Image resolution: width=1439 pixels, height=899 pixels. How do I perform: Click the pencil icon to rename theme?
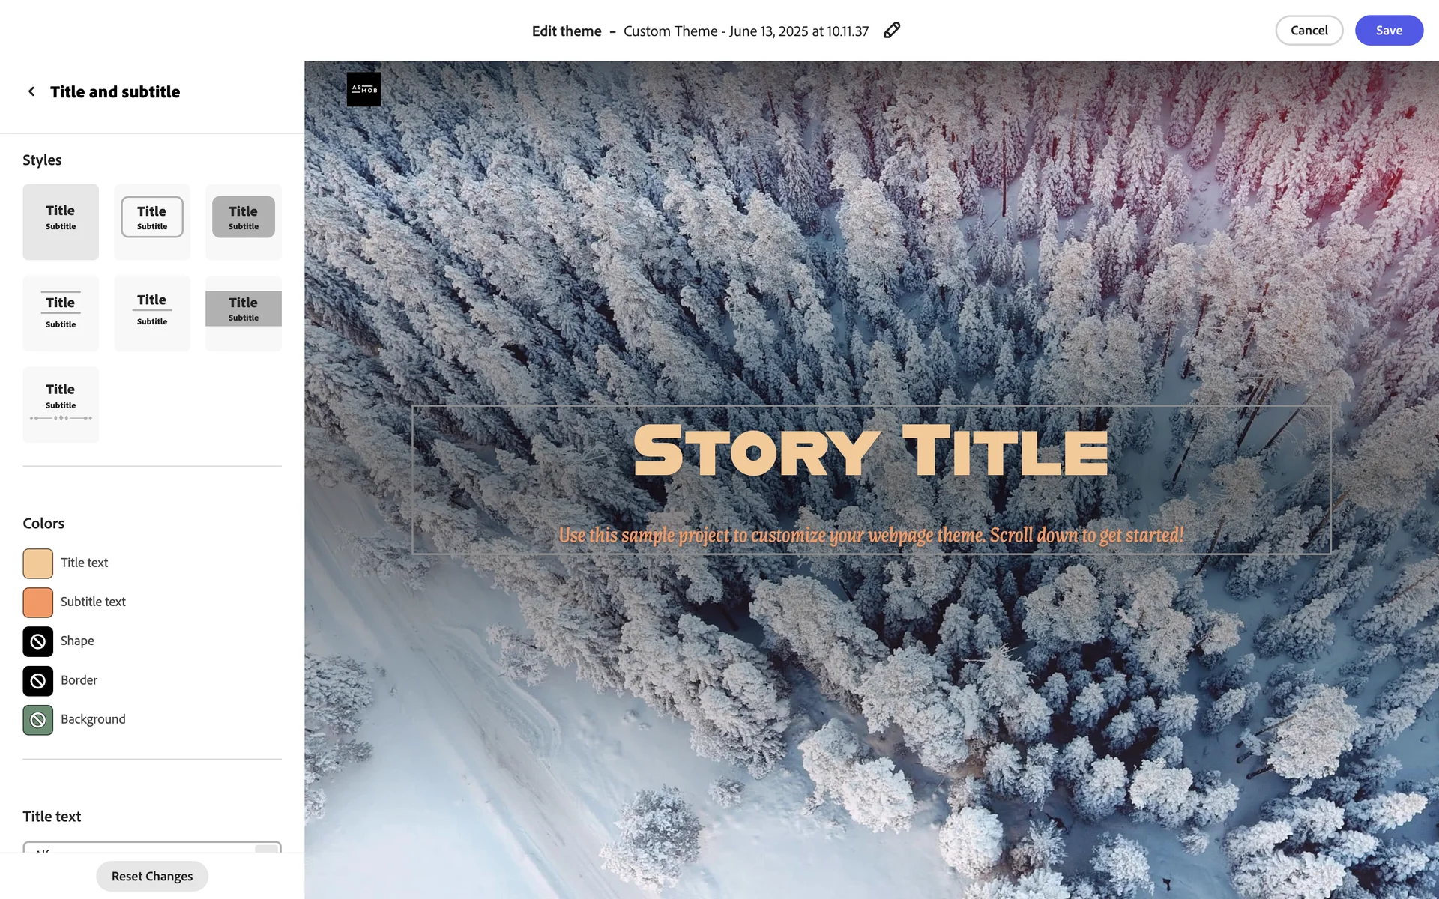click(x=891, y=31)
